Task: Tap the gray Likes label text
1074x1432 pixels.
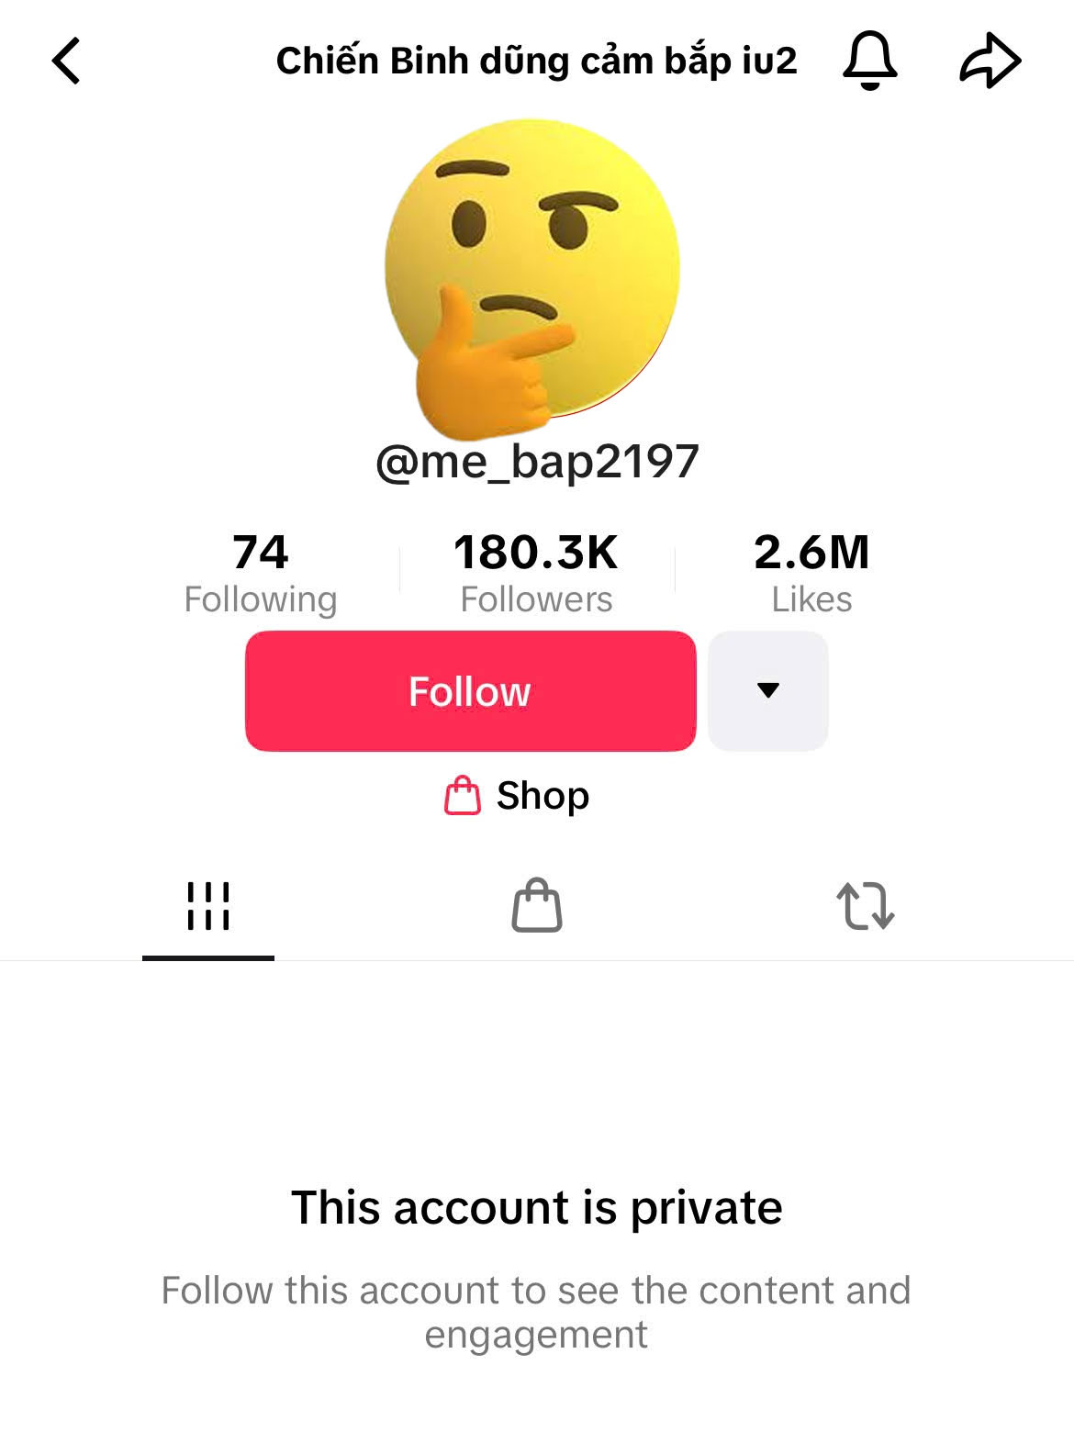Action: [811, 599]
